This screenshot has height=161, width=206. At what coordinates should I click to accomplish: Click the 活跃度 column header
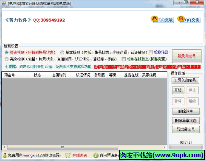click(x=100, y=75)
